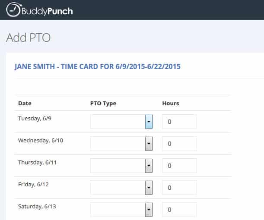Image resolution: width=264 pixels, height=220 pixels.
Task: Click the dropdown arrow in the Friday row
Action: 149,188
